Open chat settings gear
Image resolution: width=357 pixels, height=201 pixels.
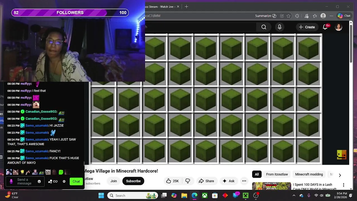pos(64,181)
